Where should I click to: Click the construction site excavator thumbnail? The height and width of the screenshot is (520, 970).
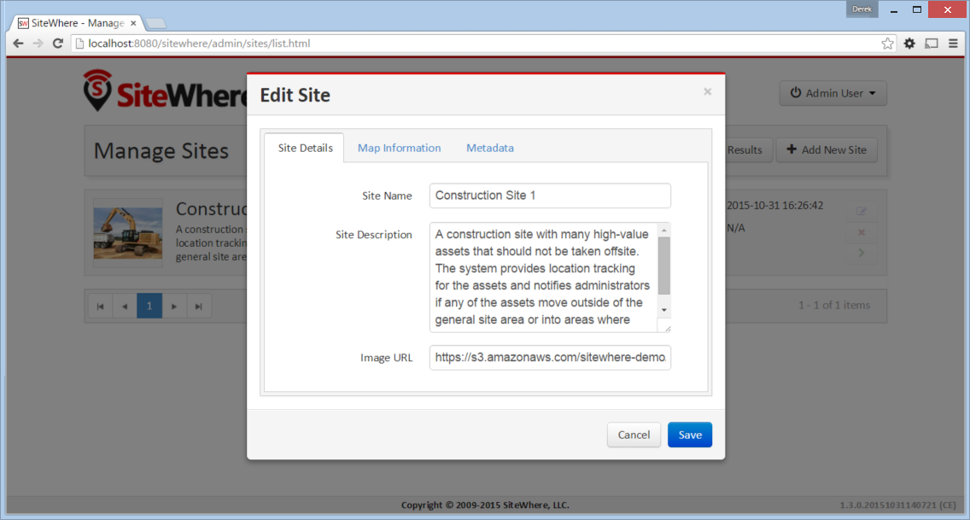pos(128,233)
